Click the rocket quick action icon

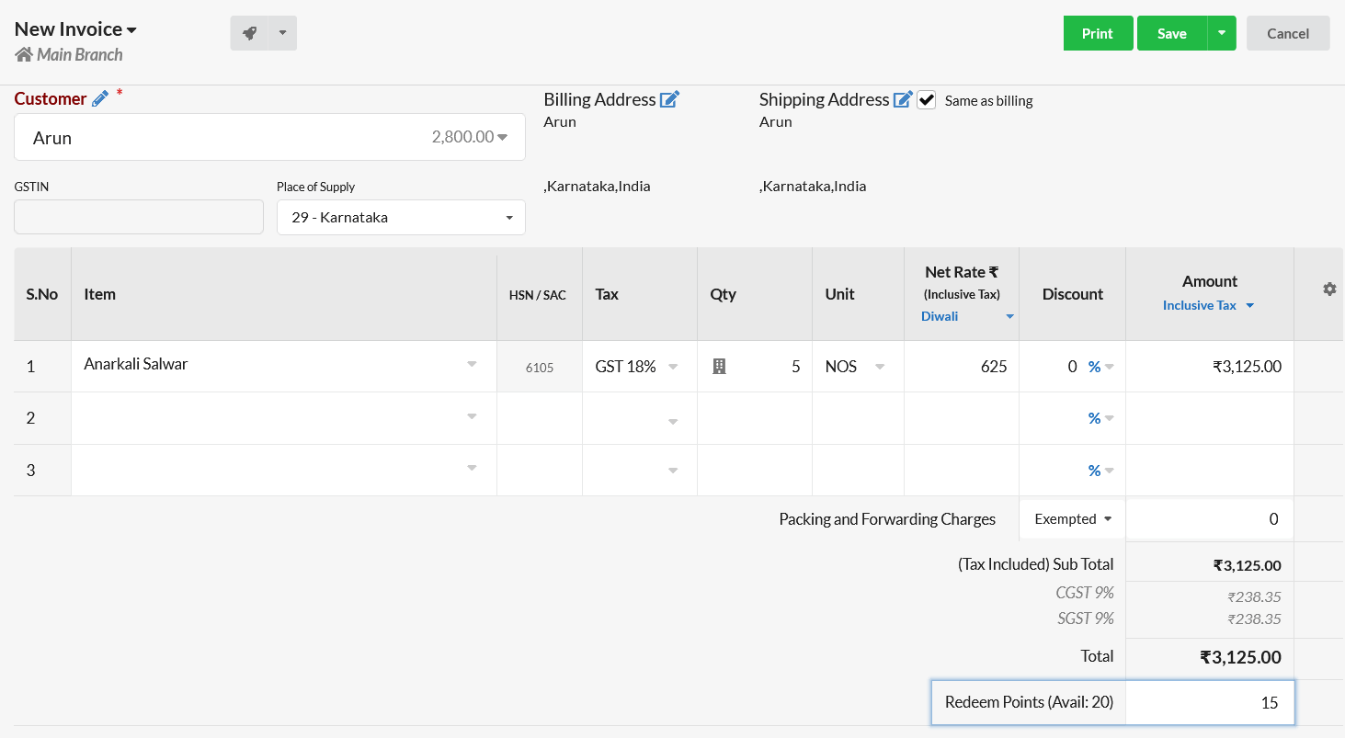(249, 33)
